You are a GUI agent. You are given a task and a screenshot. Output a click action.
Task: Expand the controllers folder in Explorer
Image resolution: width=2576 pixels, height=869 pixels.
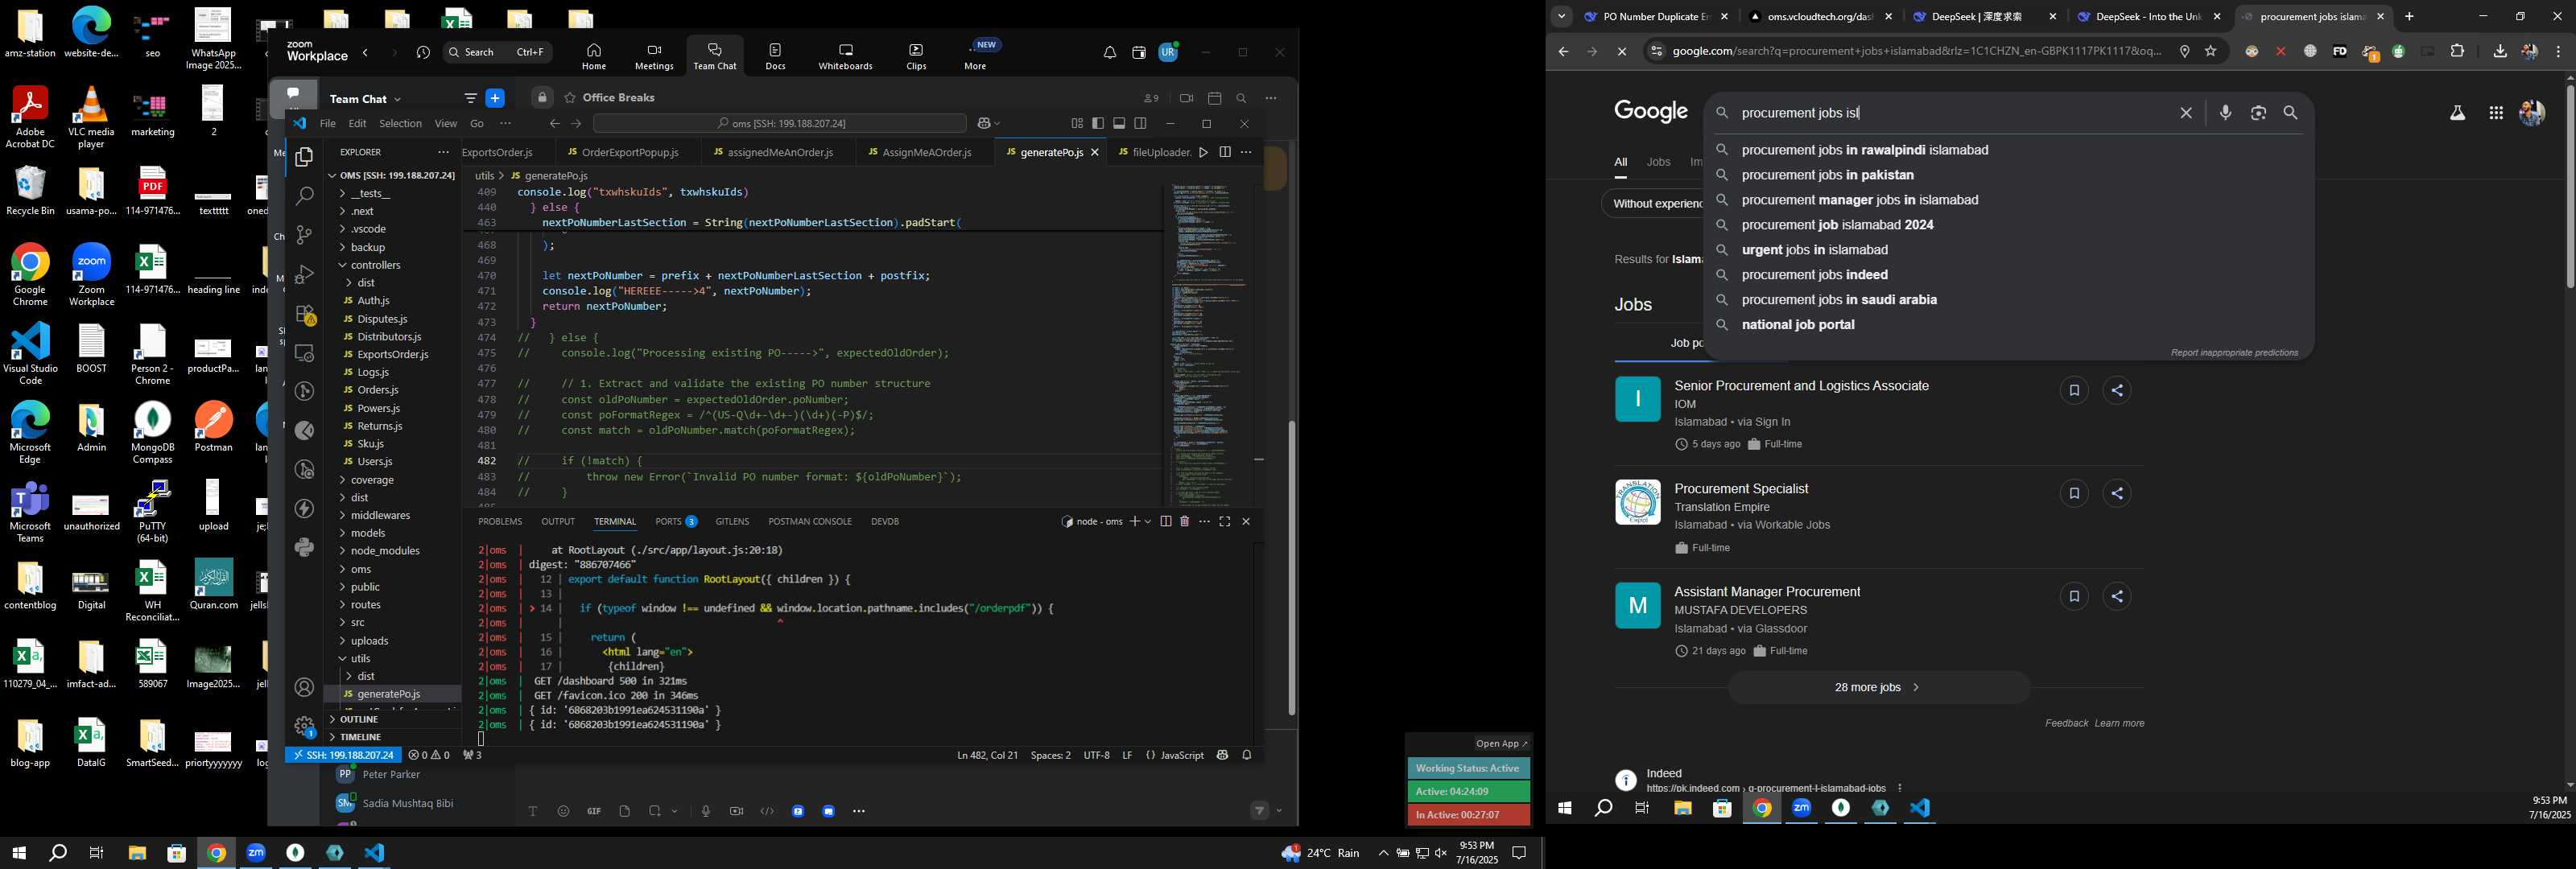(x=375, y=265)
